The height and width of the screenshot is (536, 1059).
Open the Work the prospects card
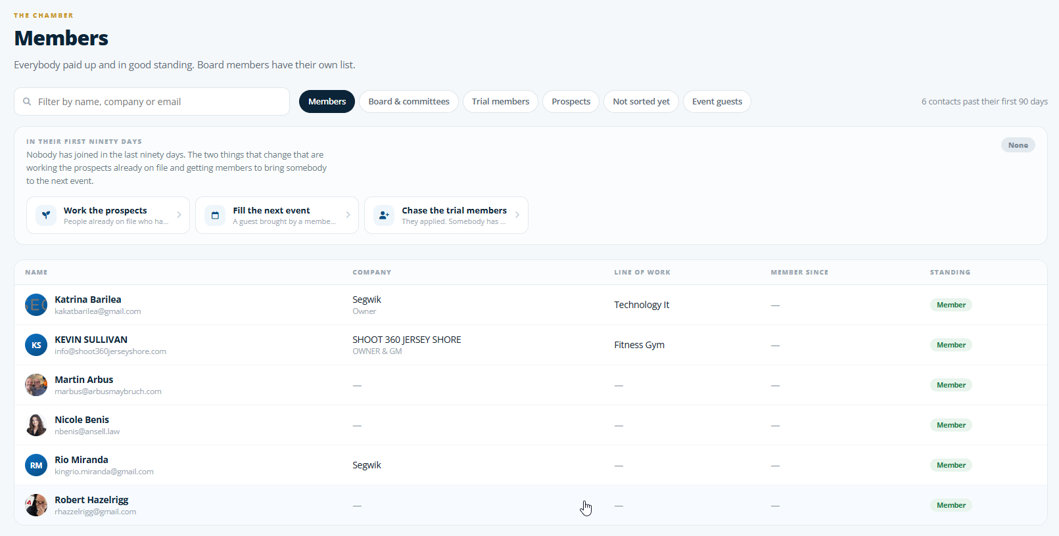pos(108,215)
